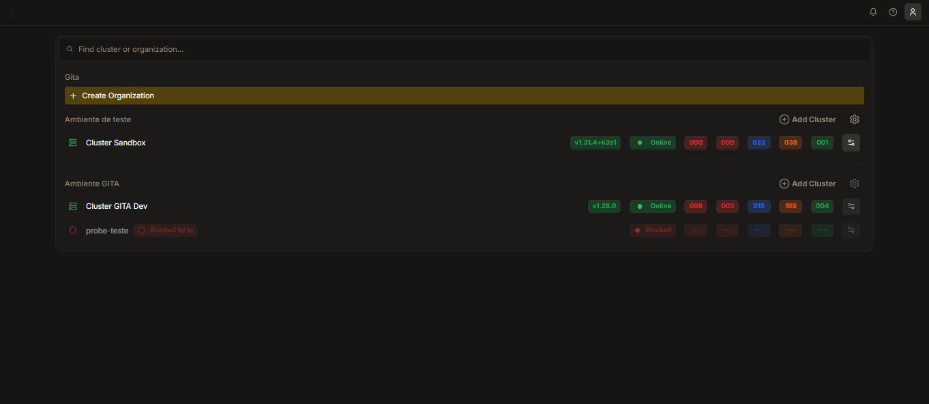
Task: Click the Cluster Sandbox server icon
Action: [x=73, y=143]
